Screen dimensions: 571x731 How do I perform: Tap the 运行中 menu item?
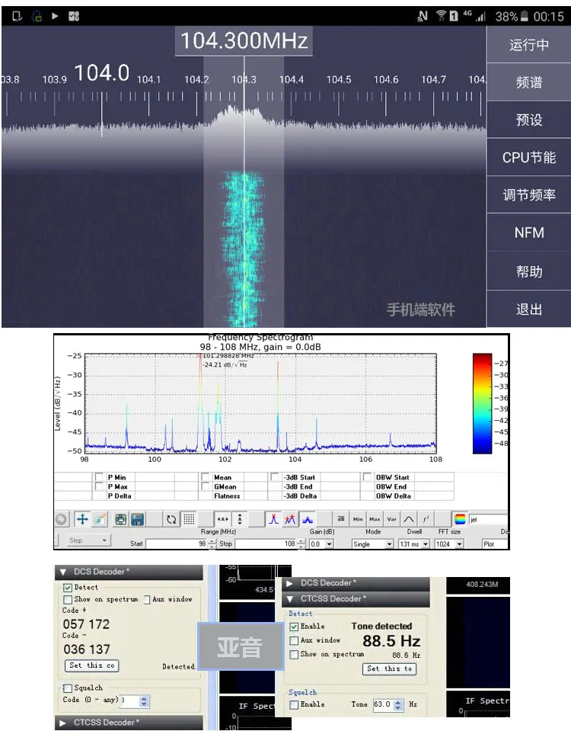528,45
